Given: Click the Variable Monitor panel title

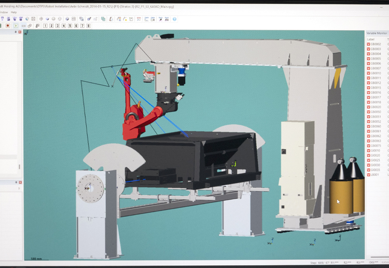Looking at the screenshot, I should click(377, 33).
